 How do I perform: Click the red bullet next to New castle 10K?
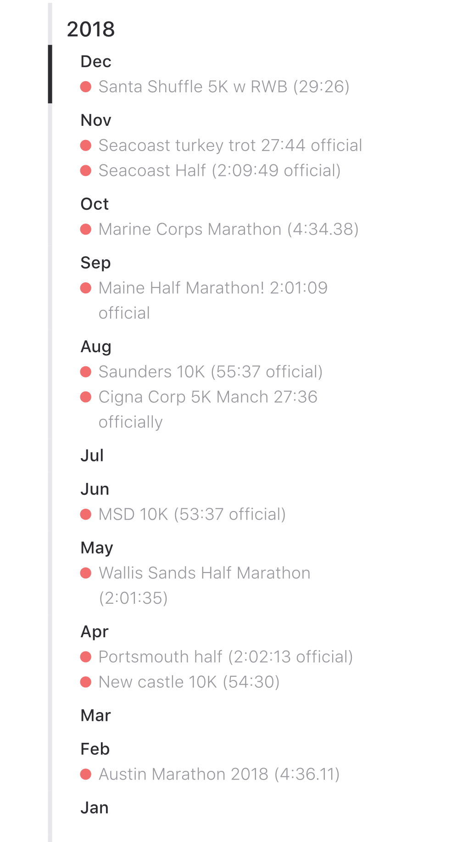point(86,682)
